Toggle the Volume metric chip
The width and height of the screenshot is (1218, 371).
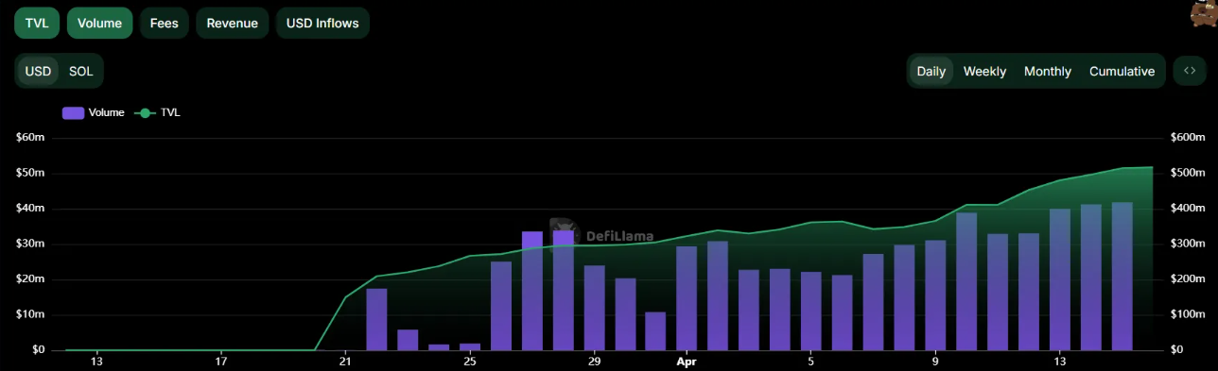pyautogui.click(x=99, y=23)
